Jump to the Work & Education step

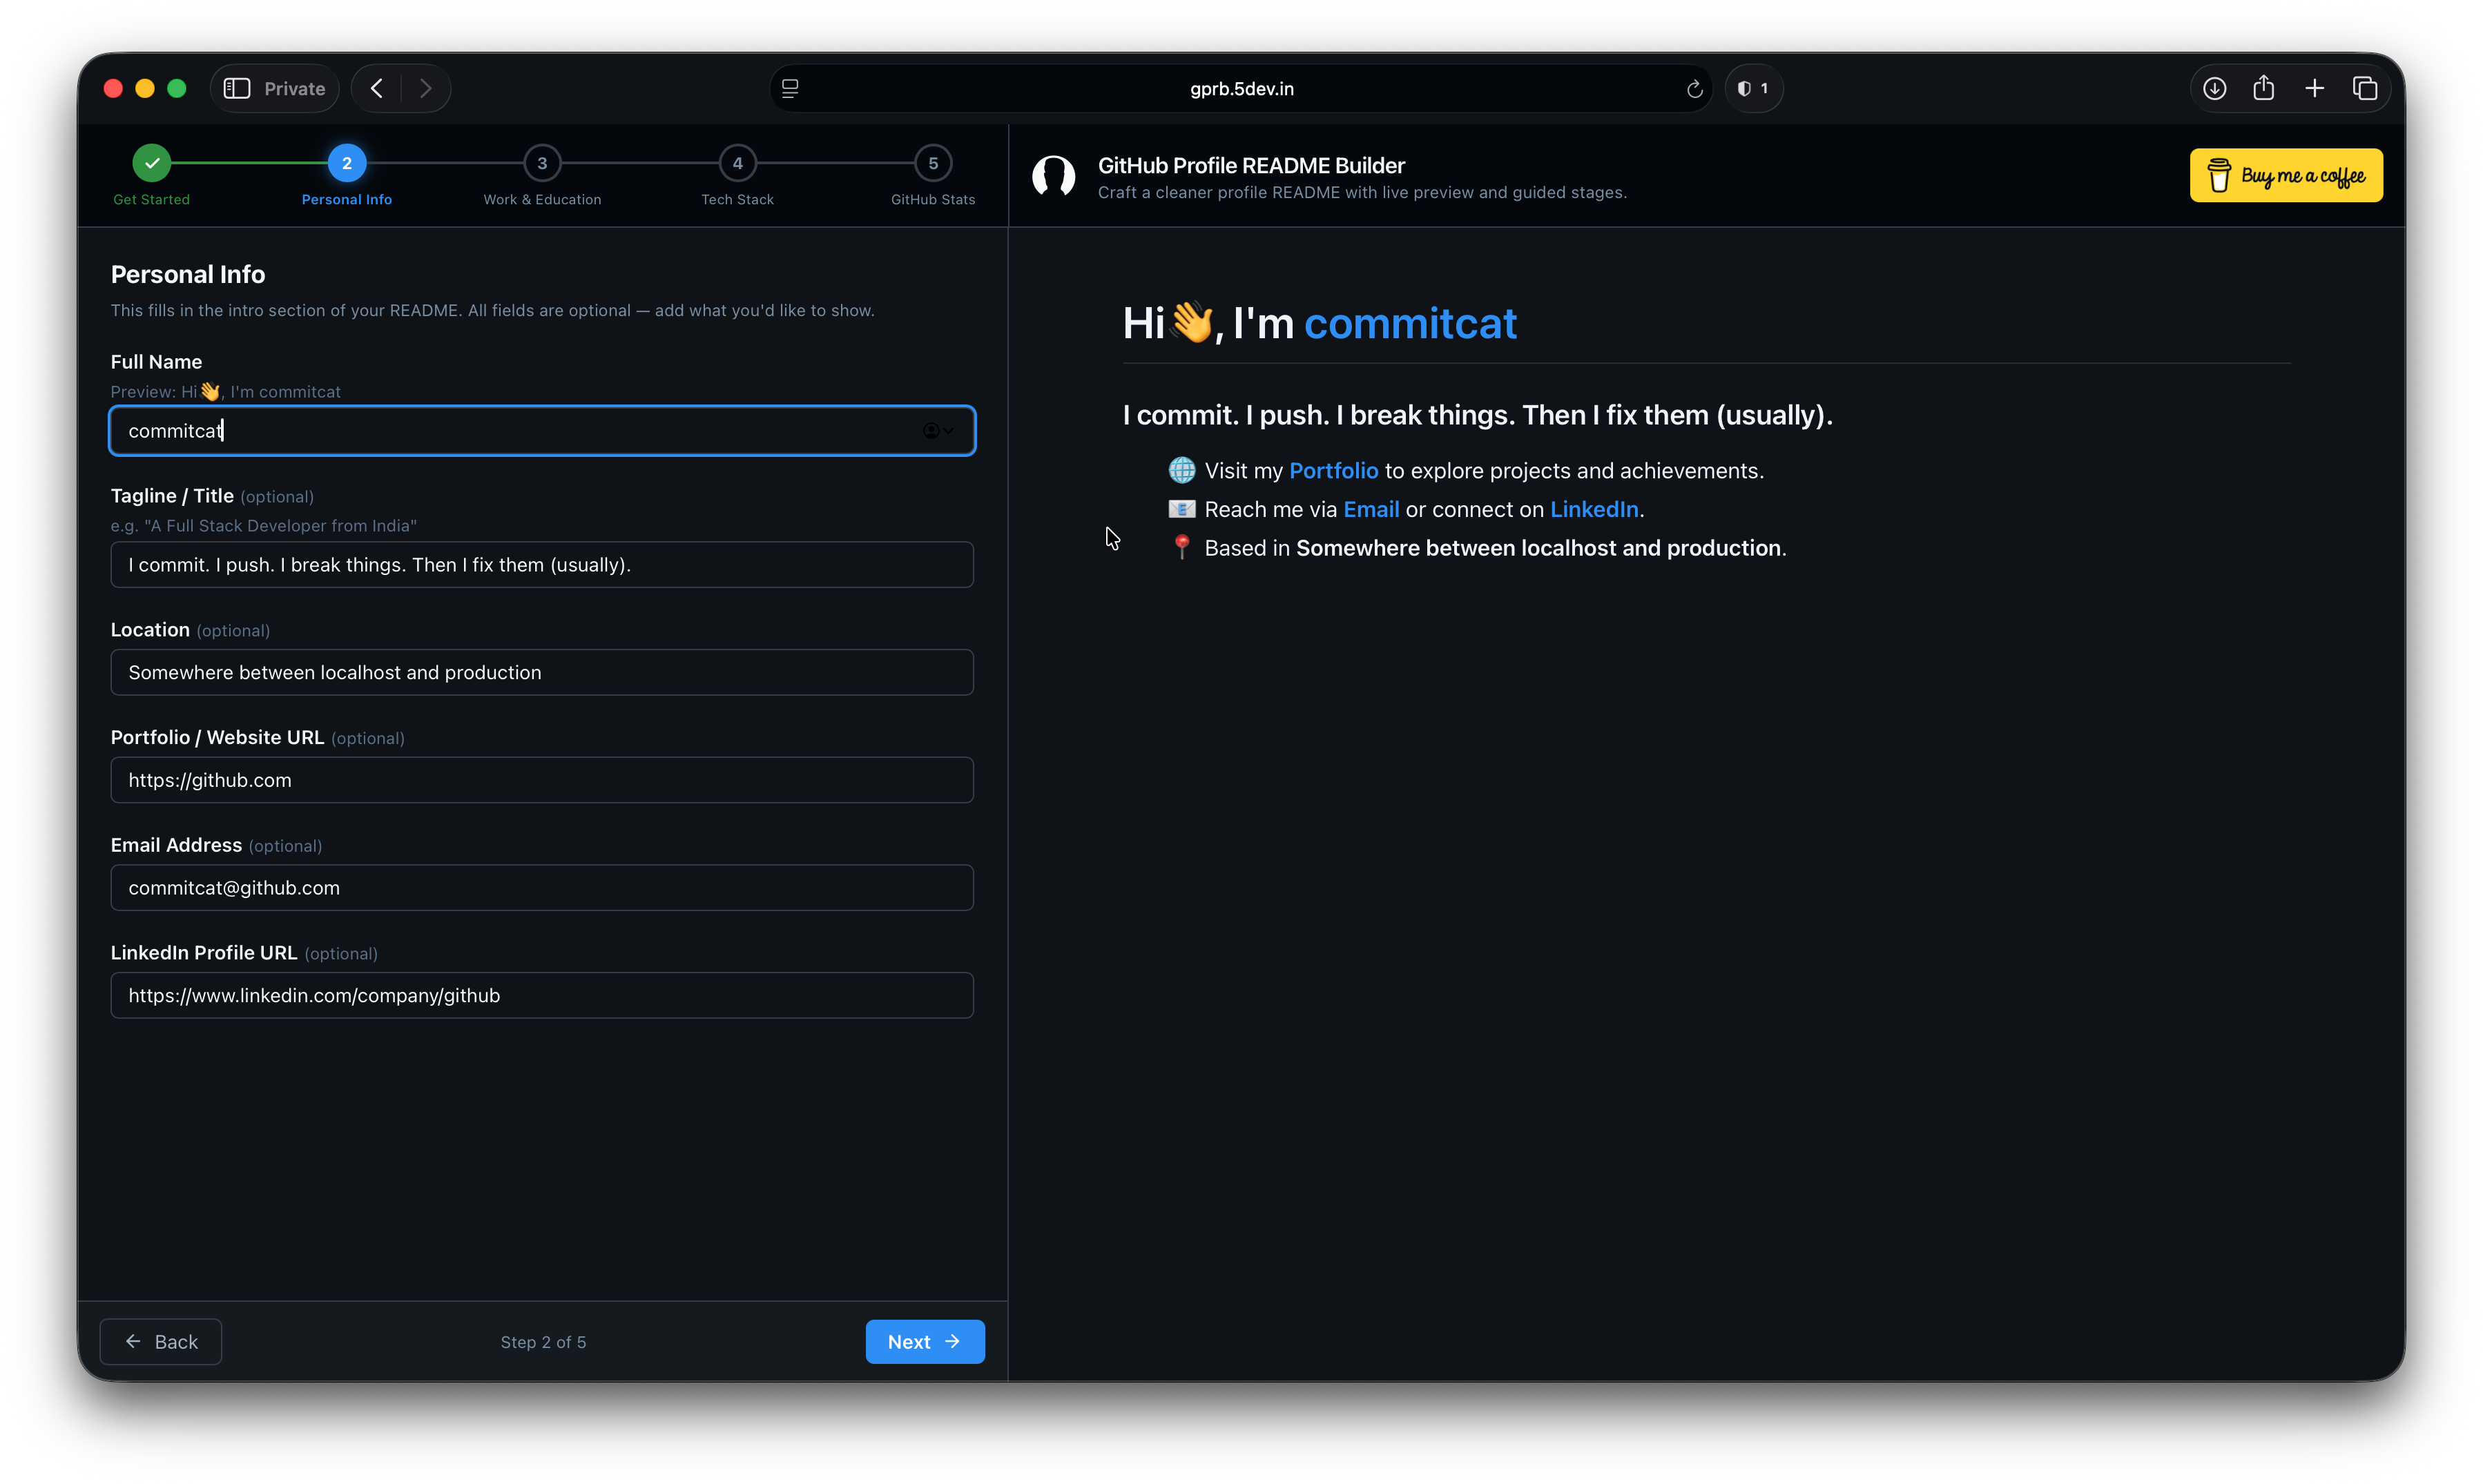point(541,164)
